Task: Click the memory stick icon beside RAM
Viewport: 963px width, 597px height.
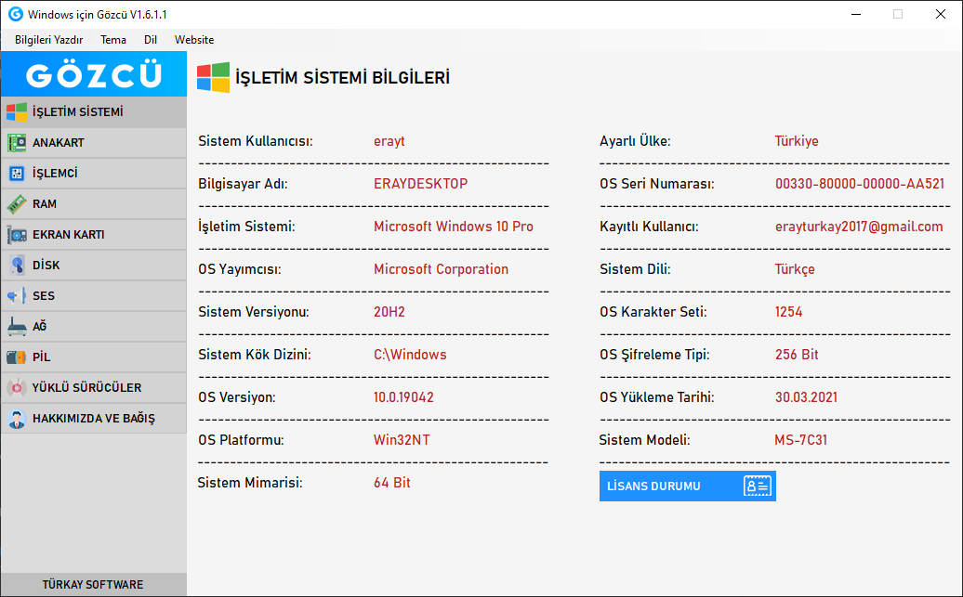Action: (x=17, y=203)
